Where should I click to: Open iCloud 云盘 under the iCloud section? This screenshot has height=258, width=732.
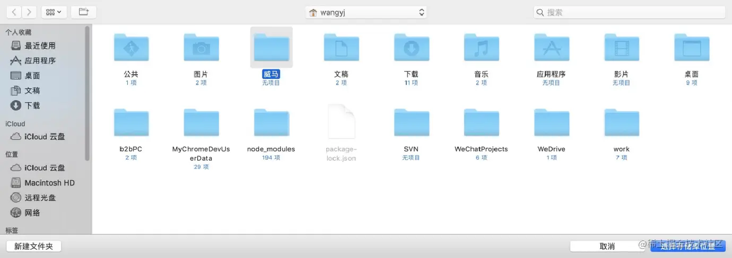click(x=46, y=136)
